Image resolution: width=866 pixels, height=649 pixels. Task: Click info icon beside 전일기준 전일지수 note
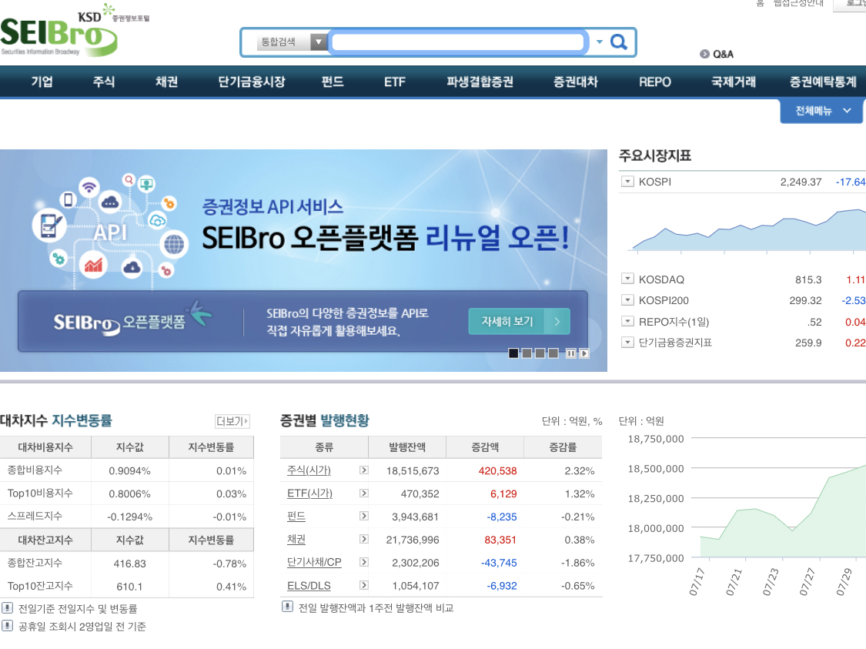point(7,608)
